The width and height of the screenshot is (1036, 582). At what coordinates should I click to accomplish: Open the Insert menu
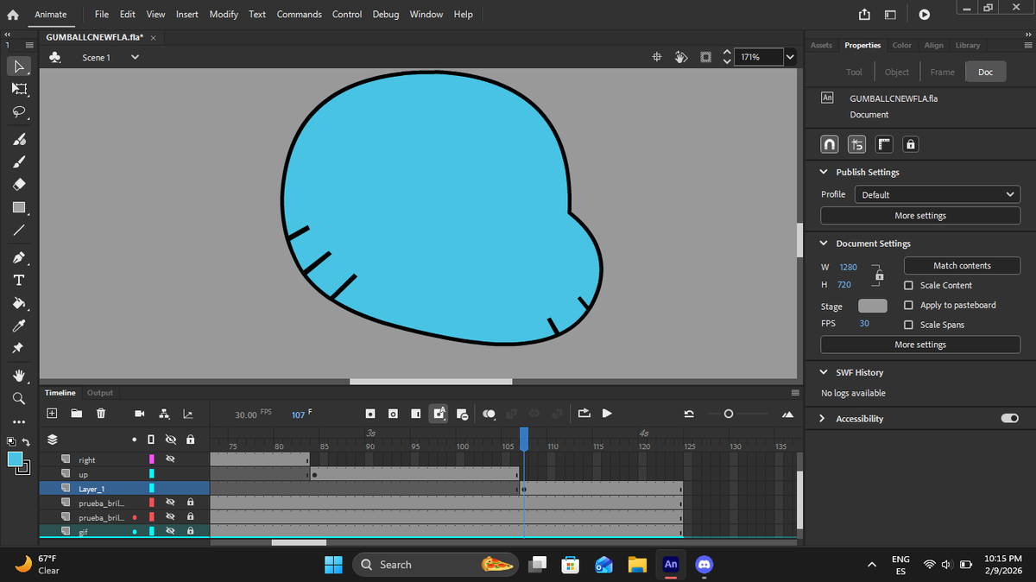[x=187, y=14]
